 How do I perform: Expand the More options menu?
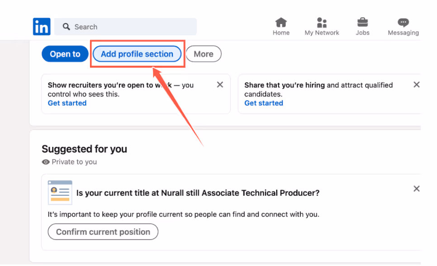[203, 53]
